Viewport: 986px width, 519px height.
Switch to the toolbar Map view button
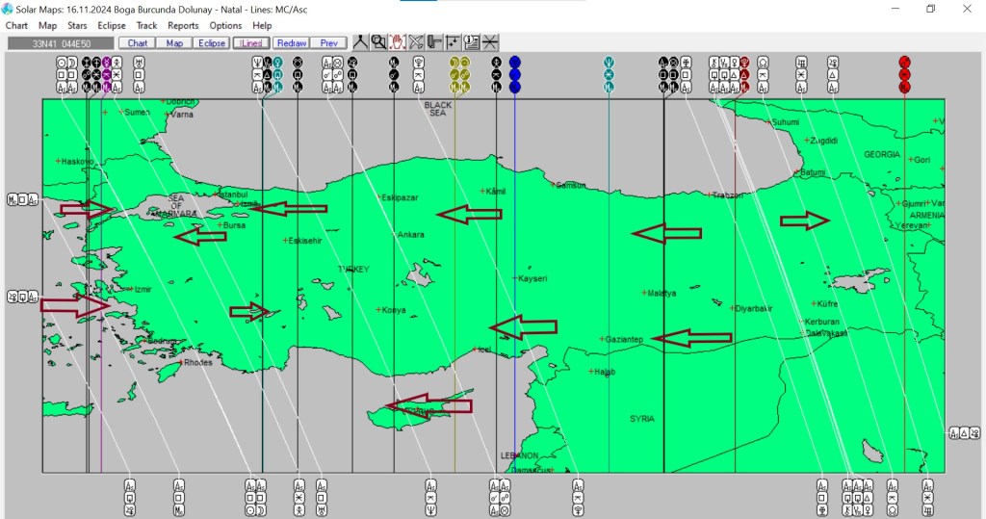[174, 43]
